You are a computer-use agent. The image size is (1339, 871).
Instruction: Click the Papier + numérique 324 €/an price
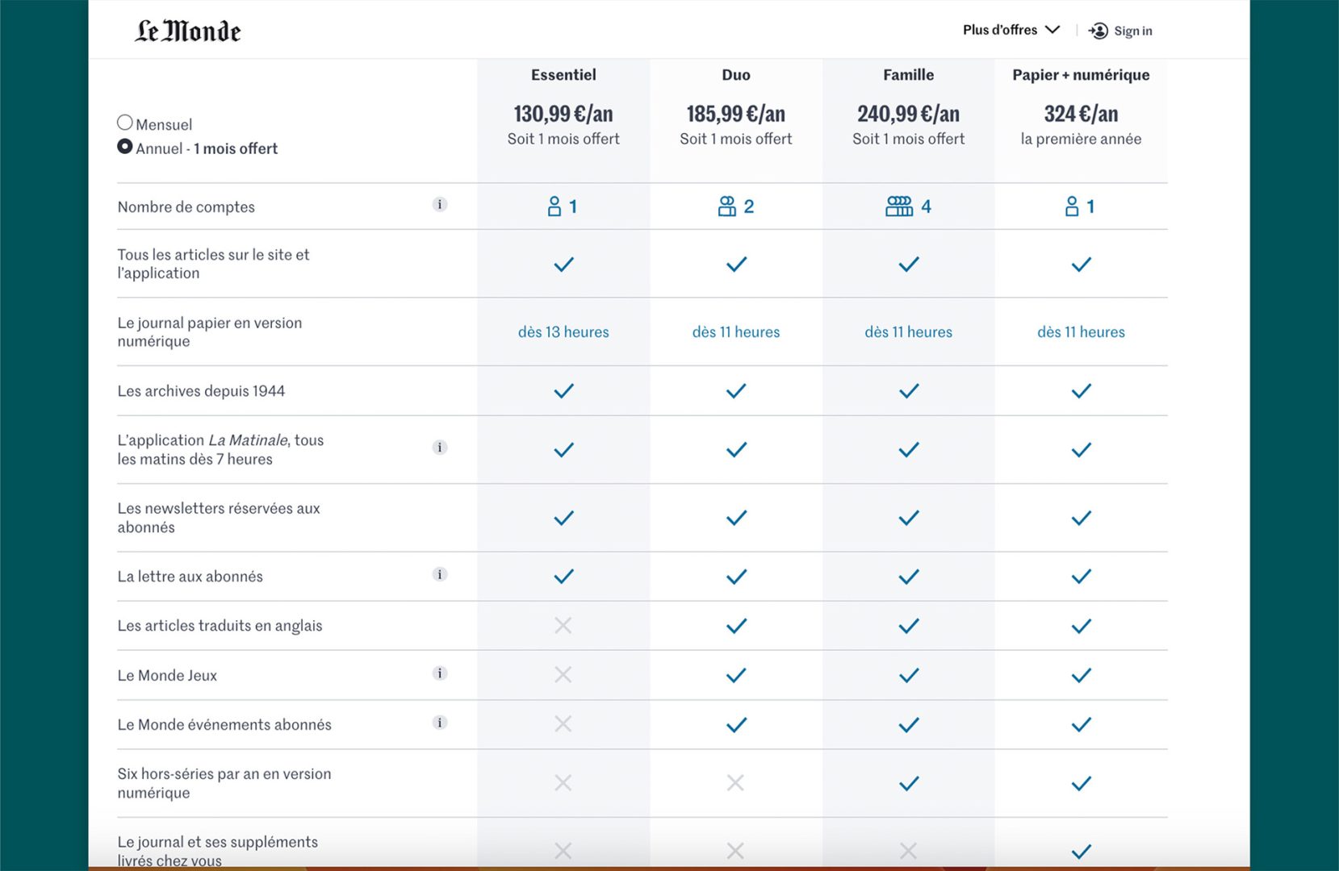tap(1081, 114)
